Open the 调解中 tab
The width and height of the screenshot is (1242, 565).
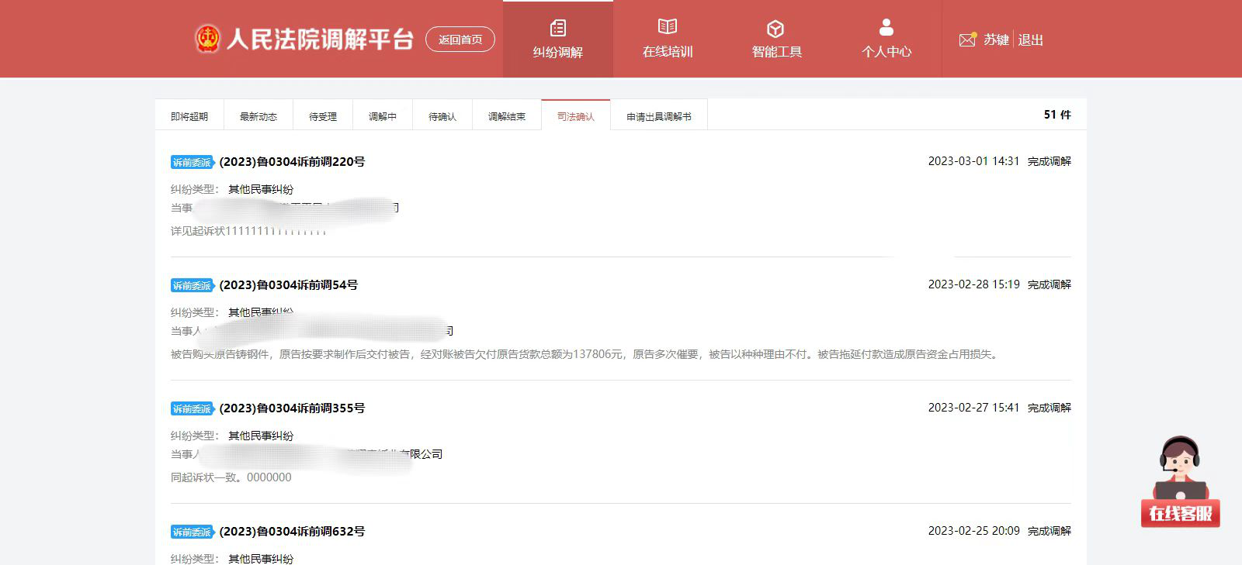(383, 116)
